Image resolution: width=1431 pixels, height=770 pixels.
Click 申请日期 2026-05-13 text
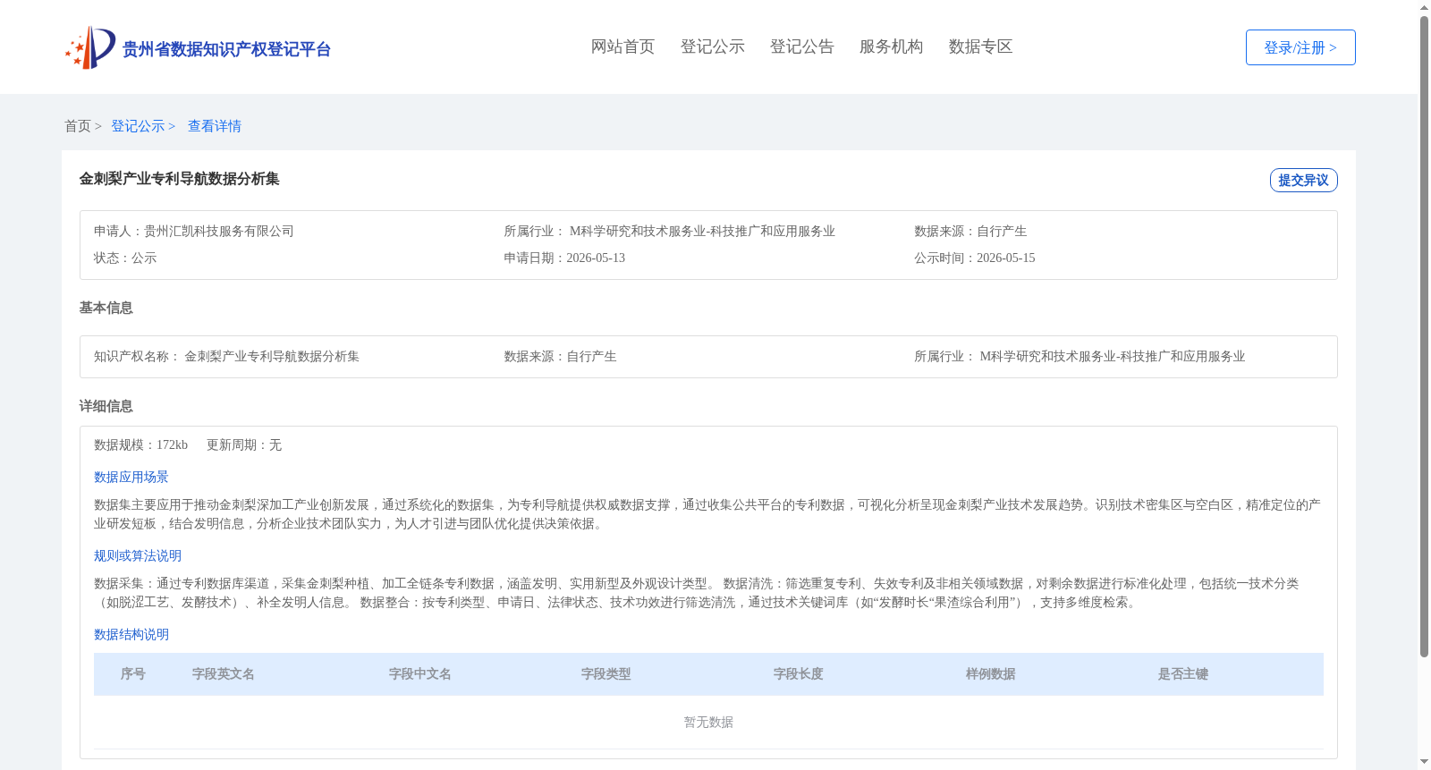point(564,258)
